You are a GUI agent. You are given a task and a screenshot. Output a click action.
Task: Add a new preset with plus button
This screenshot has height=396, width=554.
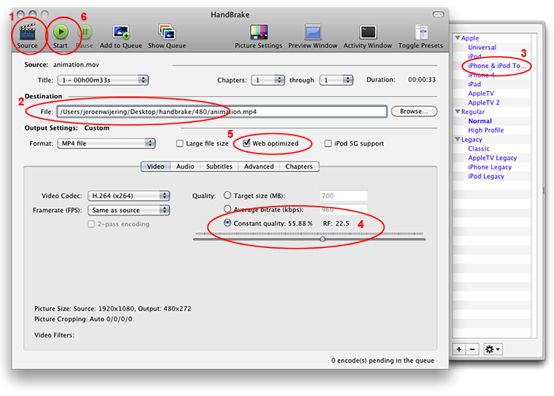point(459,349)
